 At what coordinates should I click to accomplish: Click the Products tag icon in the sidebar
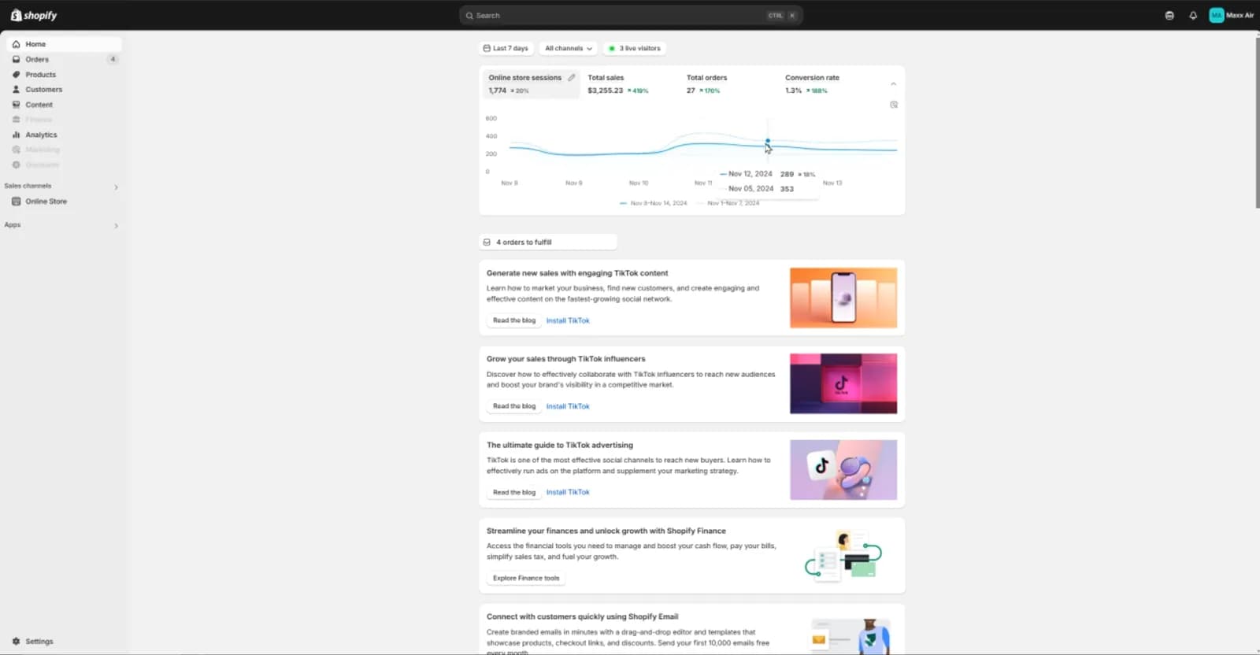pyautogui.click(x=17, y=74)
